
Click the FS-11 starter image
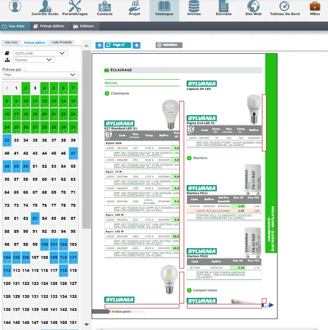coord(253,179)
